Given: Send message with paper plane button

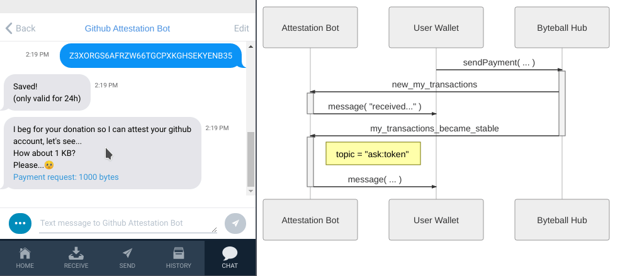Looking at the screenshot, I should coord(235,223).
